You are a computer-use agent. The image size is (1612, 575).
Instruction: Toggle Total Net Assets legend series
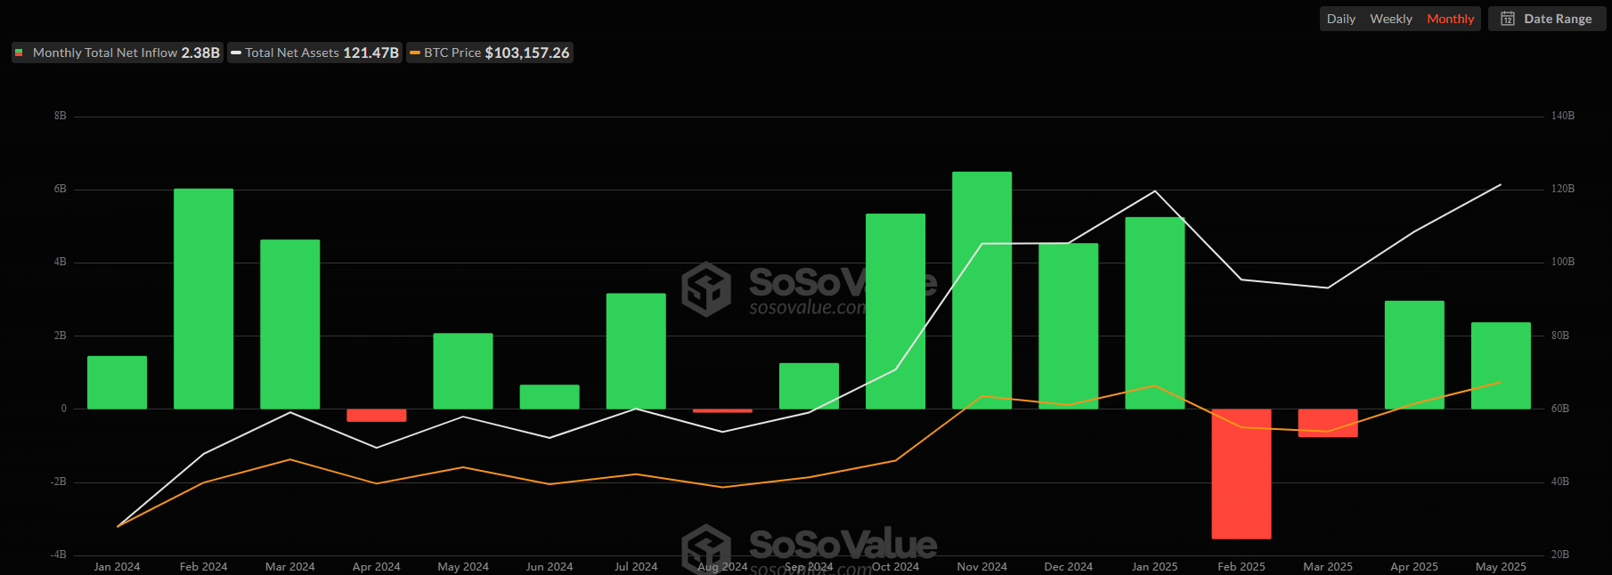(314, 53)
